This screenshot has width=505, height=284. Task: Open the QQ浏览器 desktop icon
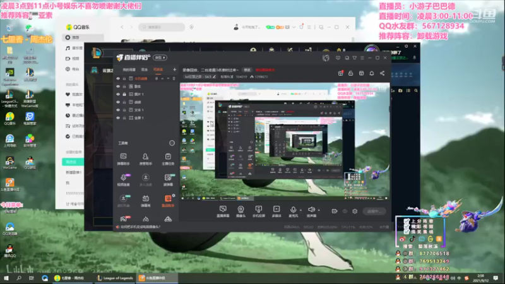(9, 229)
